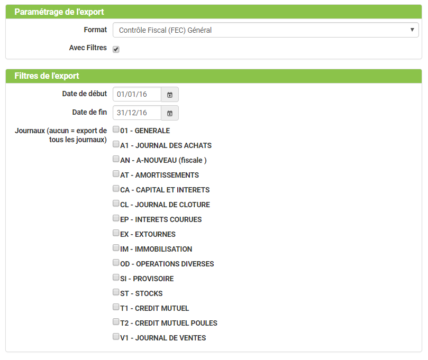Uncheck the Avec Filtres checkbox

[x=116, y=49]
